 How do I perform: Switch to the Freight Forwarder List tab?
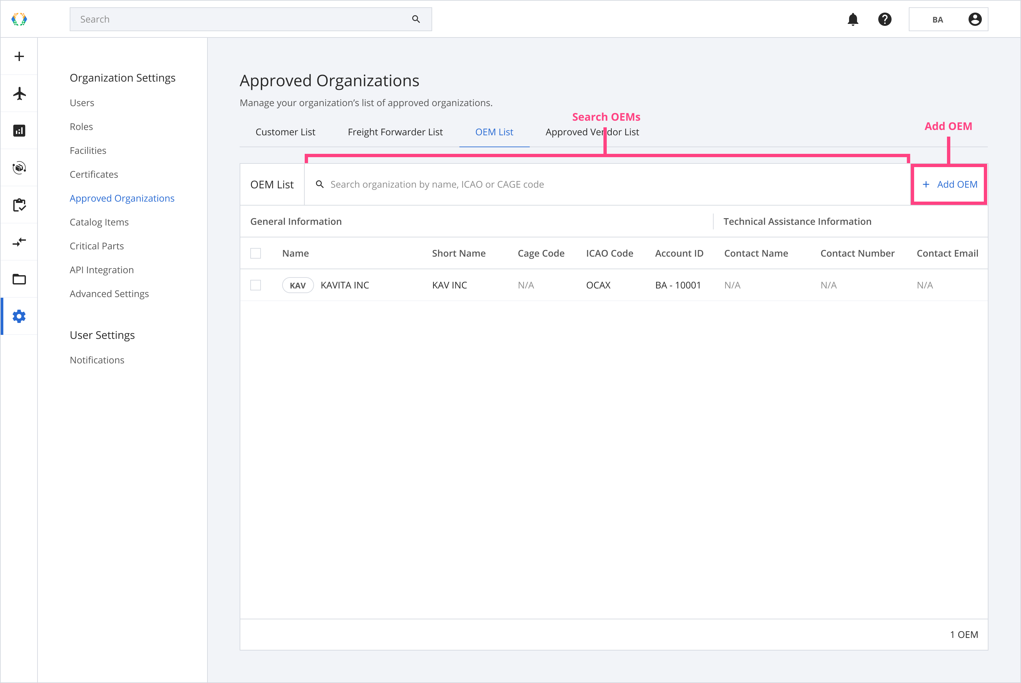click(x=395, y=132)
